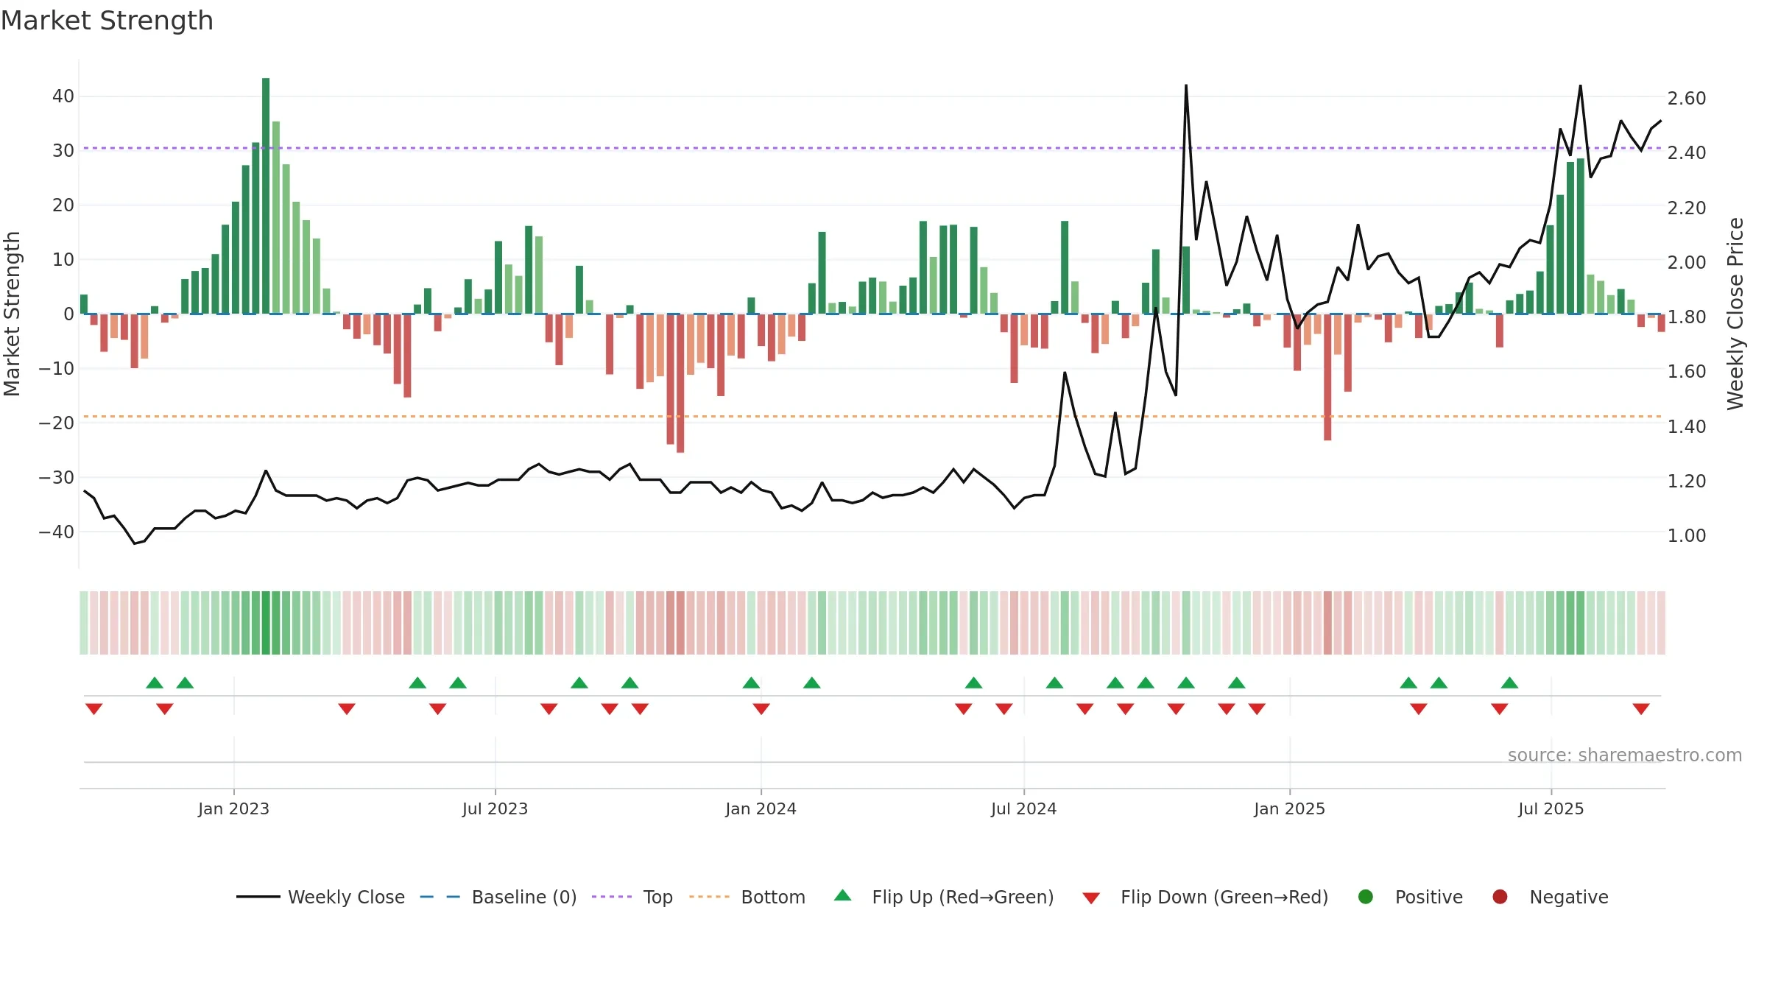Click the Baseline (0) legend entry

498,897
